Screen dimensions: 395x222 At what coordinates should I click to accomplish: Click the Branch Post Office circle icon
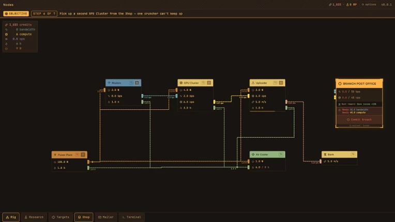[x=340, y=84]
